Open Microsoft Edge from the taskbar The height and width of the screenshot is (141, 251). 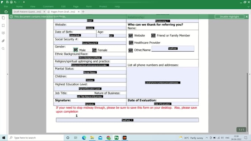point(84,138)
